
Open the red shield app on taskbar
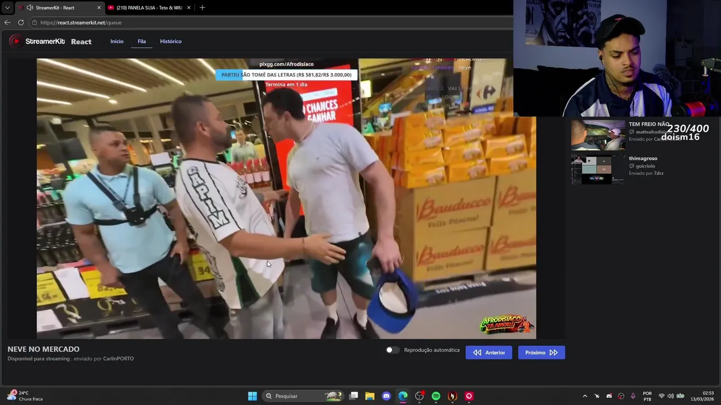pyautogui.click(x=452, y=396)
